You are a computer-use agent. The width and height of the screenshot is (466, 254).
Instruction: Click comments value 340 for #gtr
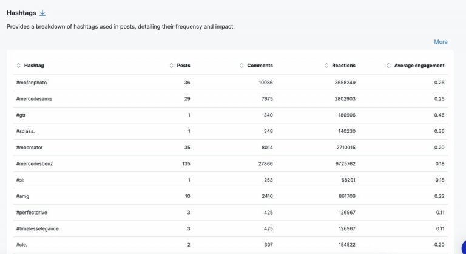[268, 115]
